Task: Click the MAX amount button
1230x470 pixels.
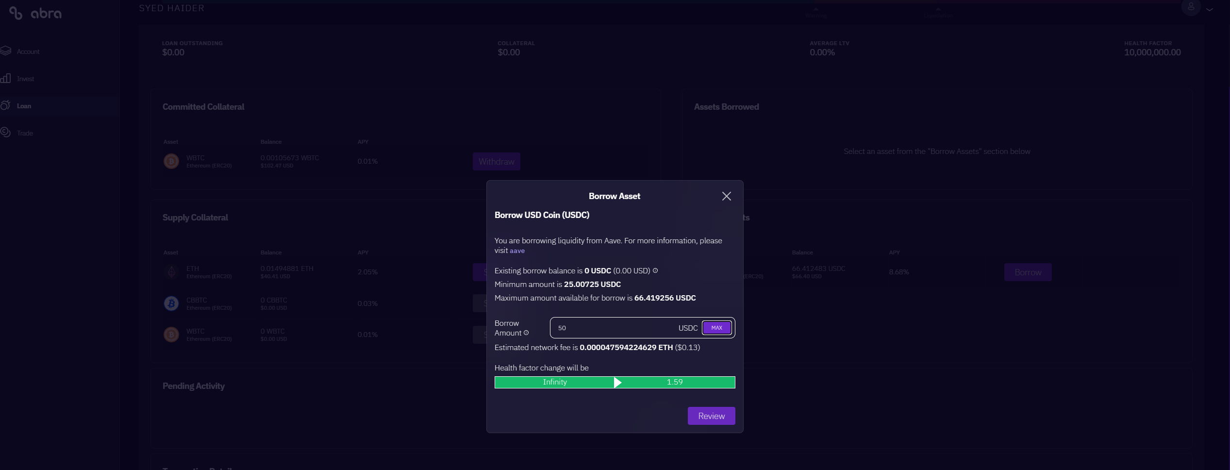Action: tap(717, 328)
